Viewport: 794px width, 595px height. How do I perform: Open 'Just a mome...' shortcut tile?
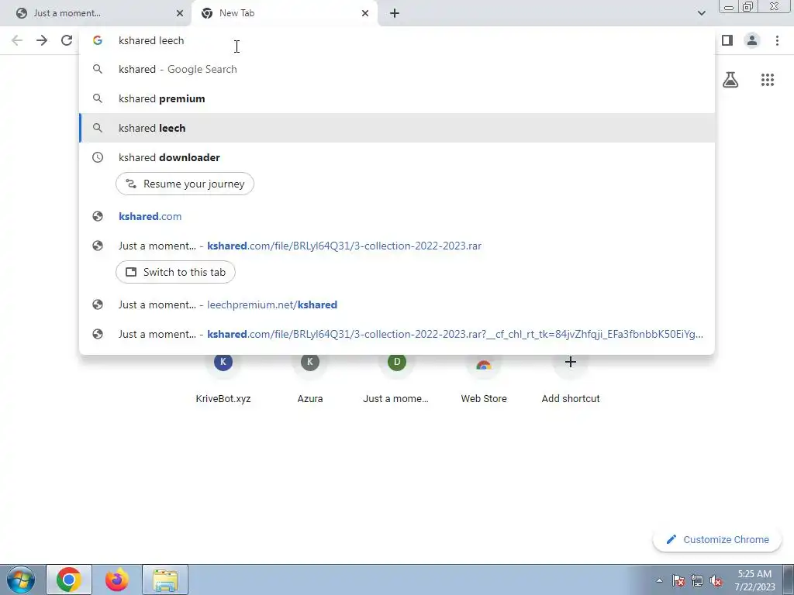coord(396,378)
